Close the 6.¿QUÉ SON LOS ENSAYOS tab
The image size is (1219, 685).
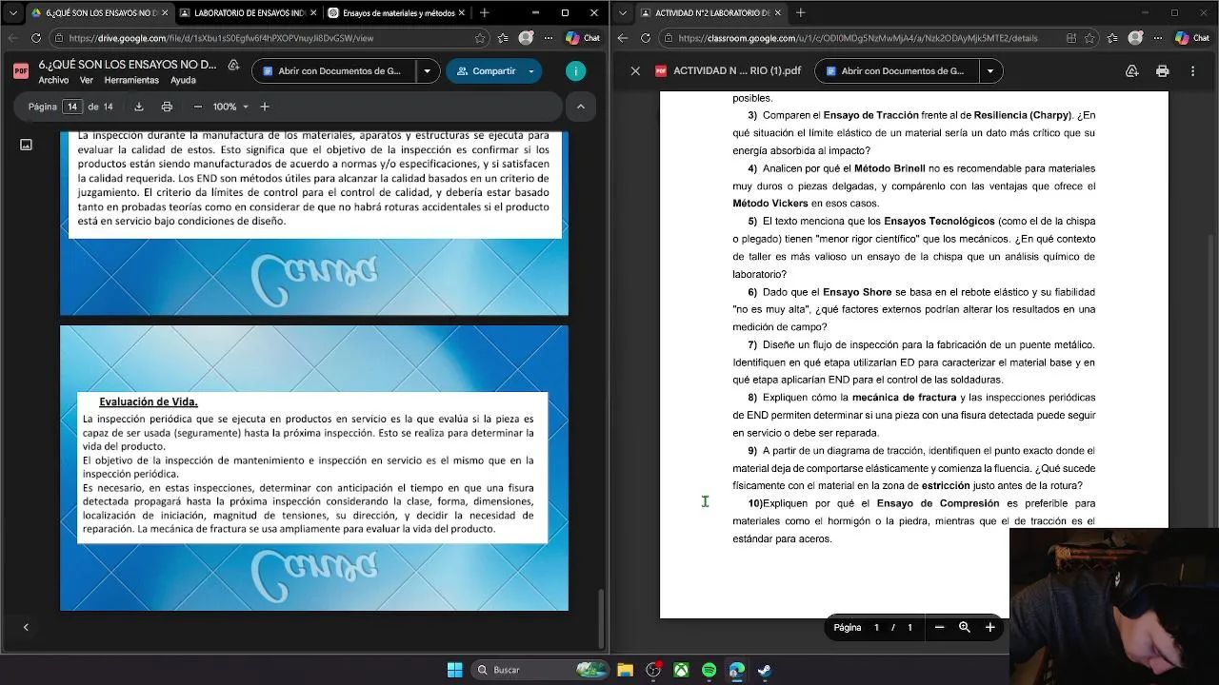164,13
